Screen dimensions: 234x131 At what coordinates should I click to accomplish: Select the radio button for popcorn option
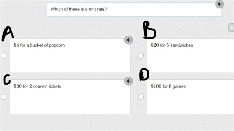click(4, 55)
